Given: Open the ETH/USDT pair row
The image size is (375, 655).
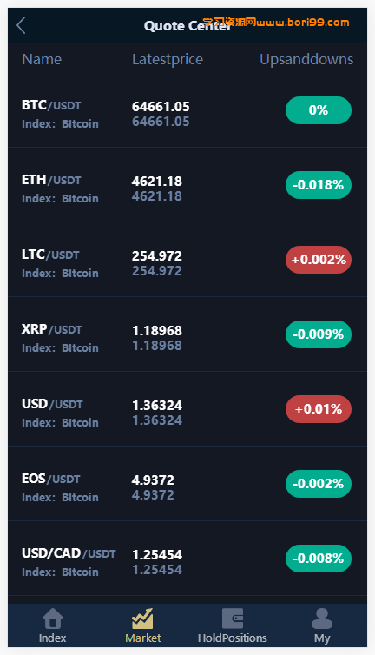Looking at the screenshot, I should pyautogui.click(x=187, y=185).
